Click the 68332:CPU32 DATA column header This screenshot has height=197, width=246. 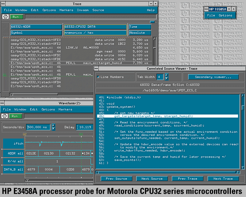(95, 27)
